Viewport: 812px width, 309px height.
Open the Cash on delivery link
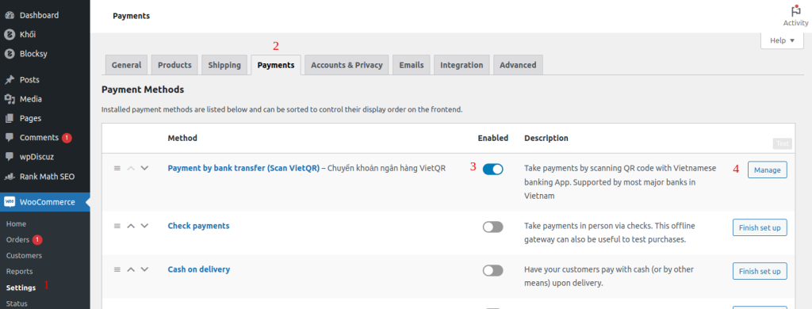(x=199, y=269)
